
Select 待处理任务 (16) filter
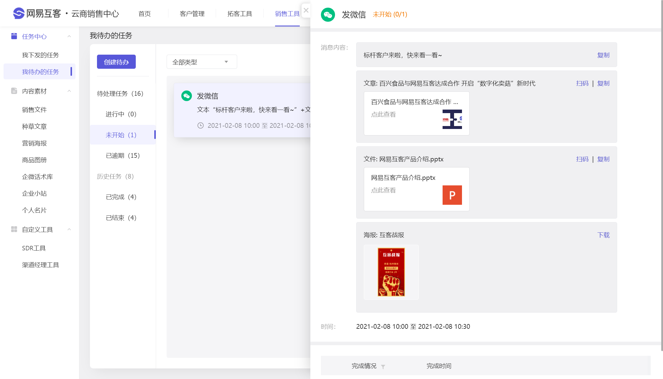(120, 93)
